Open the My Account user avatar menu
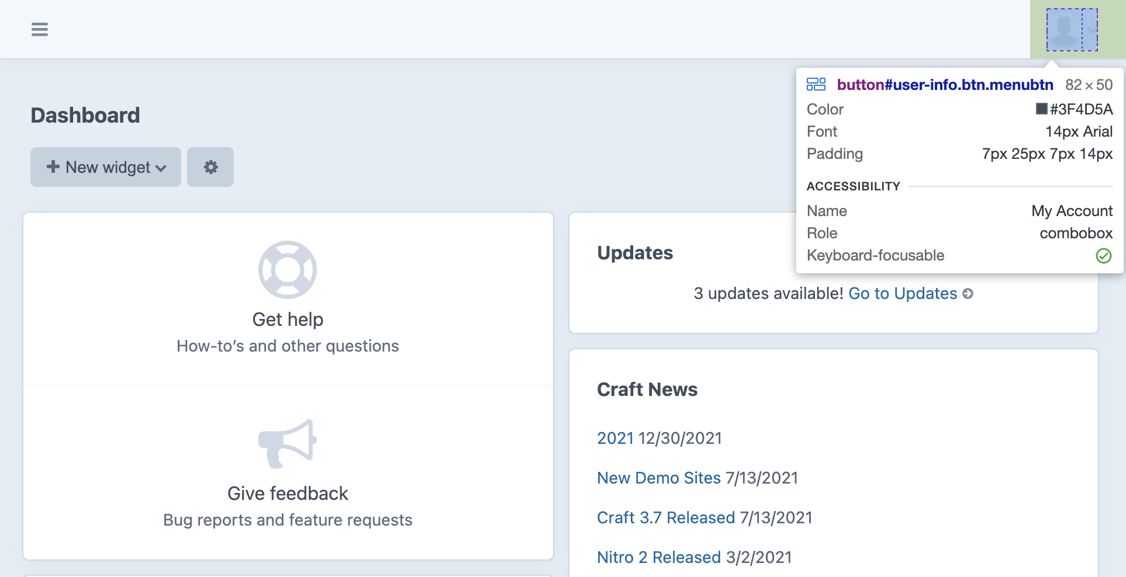This screenshot has height=577, width=1126. click(x=1072, y=30)
